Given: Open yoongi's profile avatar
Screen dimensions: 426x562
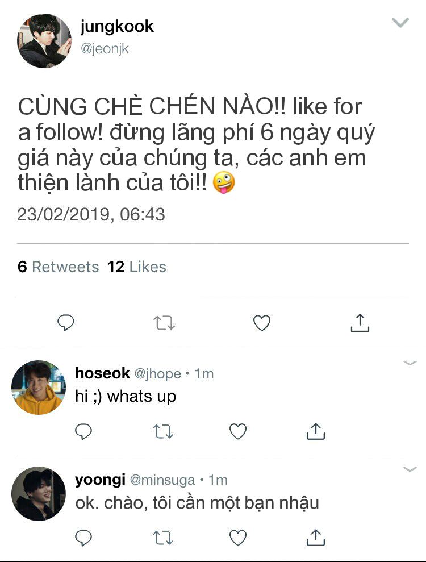Looking at the screenshot, I should 39,494.
